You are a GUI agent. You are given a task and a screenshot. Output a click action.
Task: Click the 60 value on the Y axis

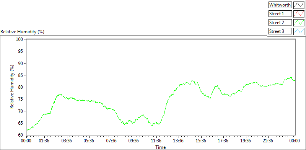[x=21, y=135]
